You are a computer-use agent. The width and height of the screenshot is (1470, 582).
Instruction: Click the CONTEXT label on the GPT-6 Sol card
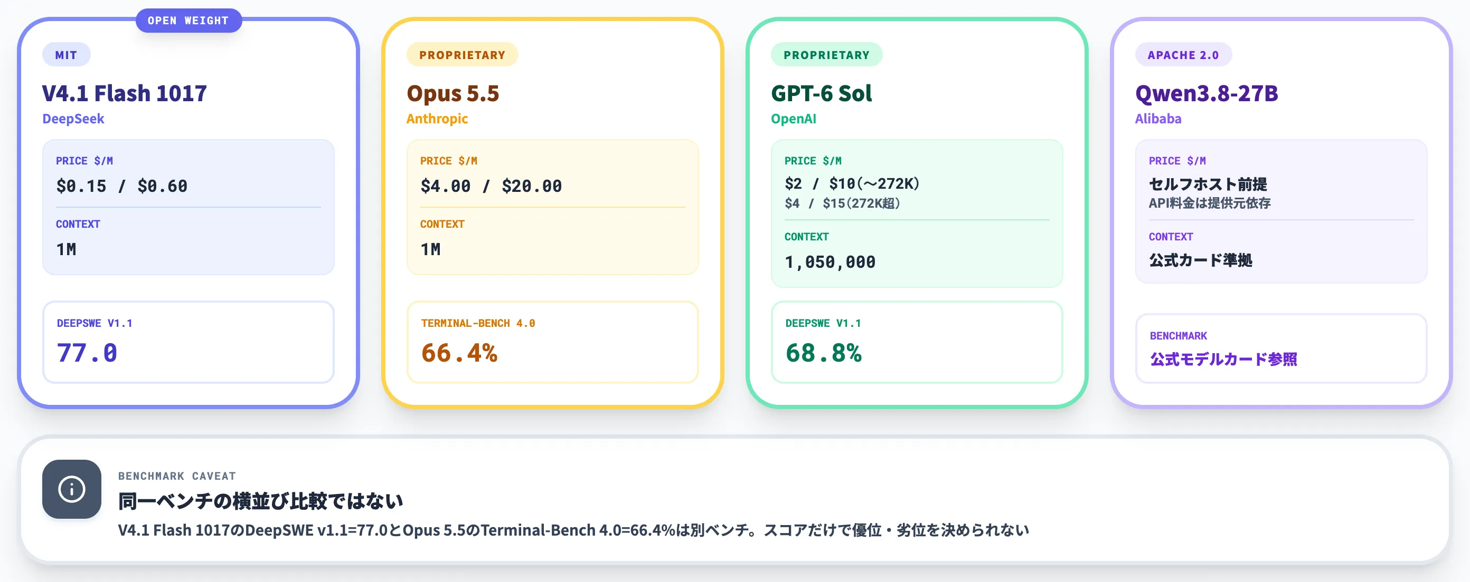pyautogui.click(x=806, y=236)
